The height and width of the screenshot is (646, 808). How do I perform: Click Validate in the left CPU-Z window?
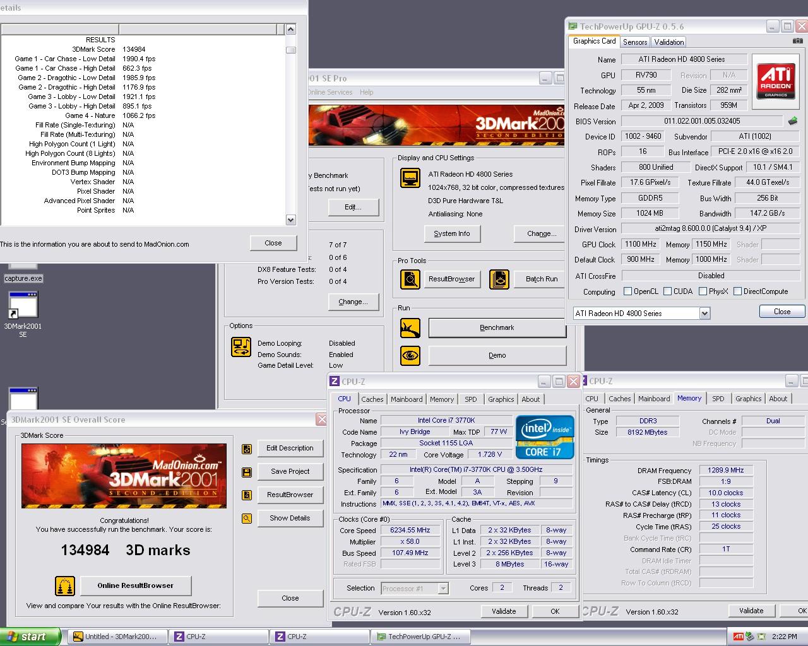(504, 611)
